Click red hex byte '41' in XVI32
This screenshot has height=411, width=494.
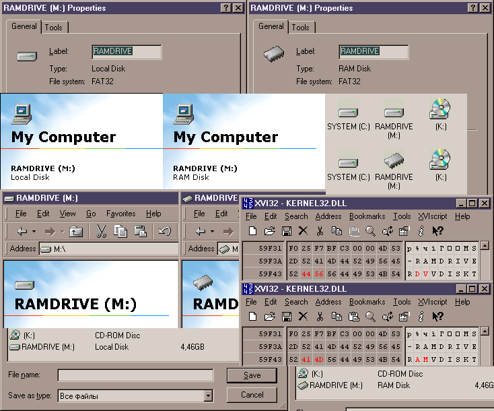click(306, 360)
